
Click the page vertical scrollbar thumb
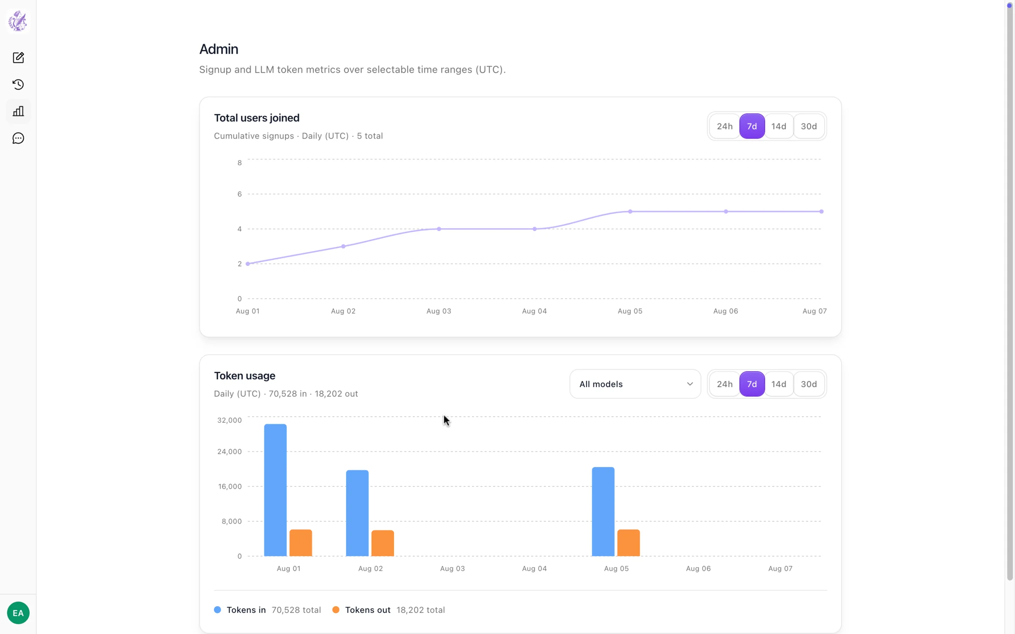pos(1010,292)
